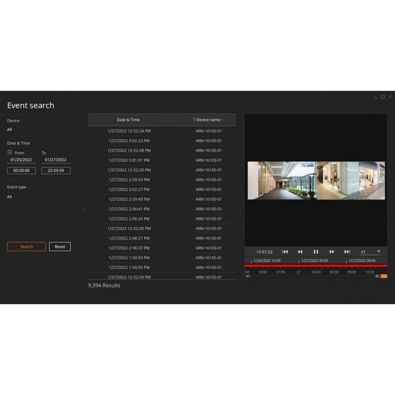This screenshot has width=395, height=395.
Task: Click the Search button
Action: pyautogui.click(x=26, y=246)
